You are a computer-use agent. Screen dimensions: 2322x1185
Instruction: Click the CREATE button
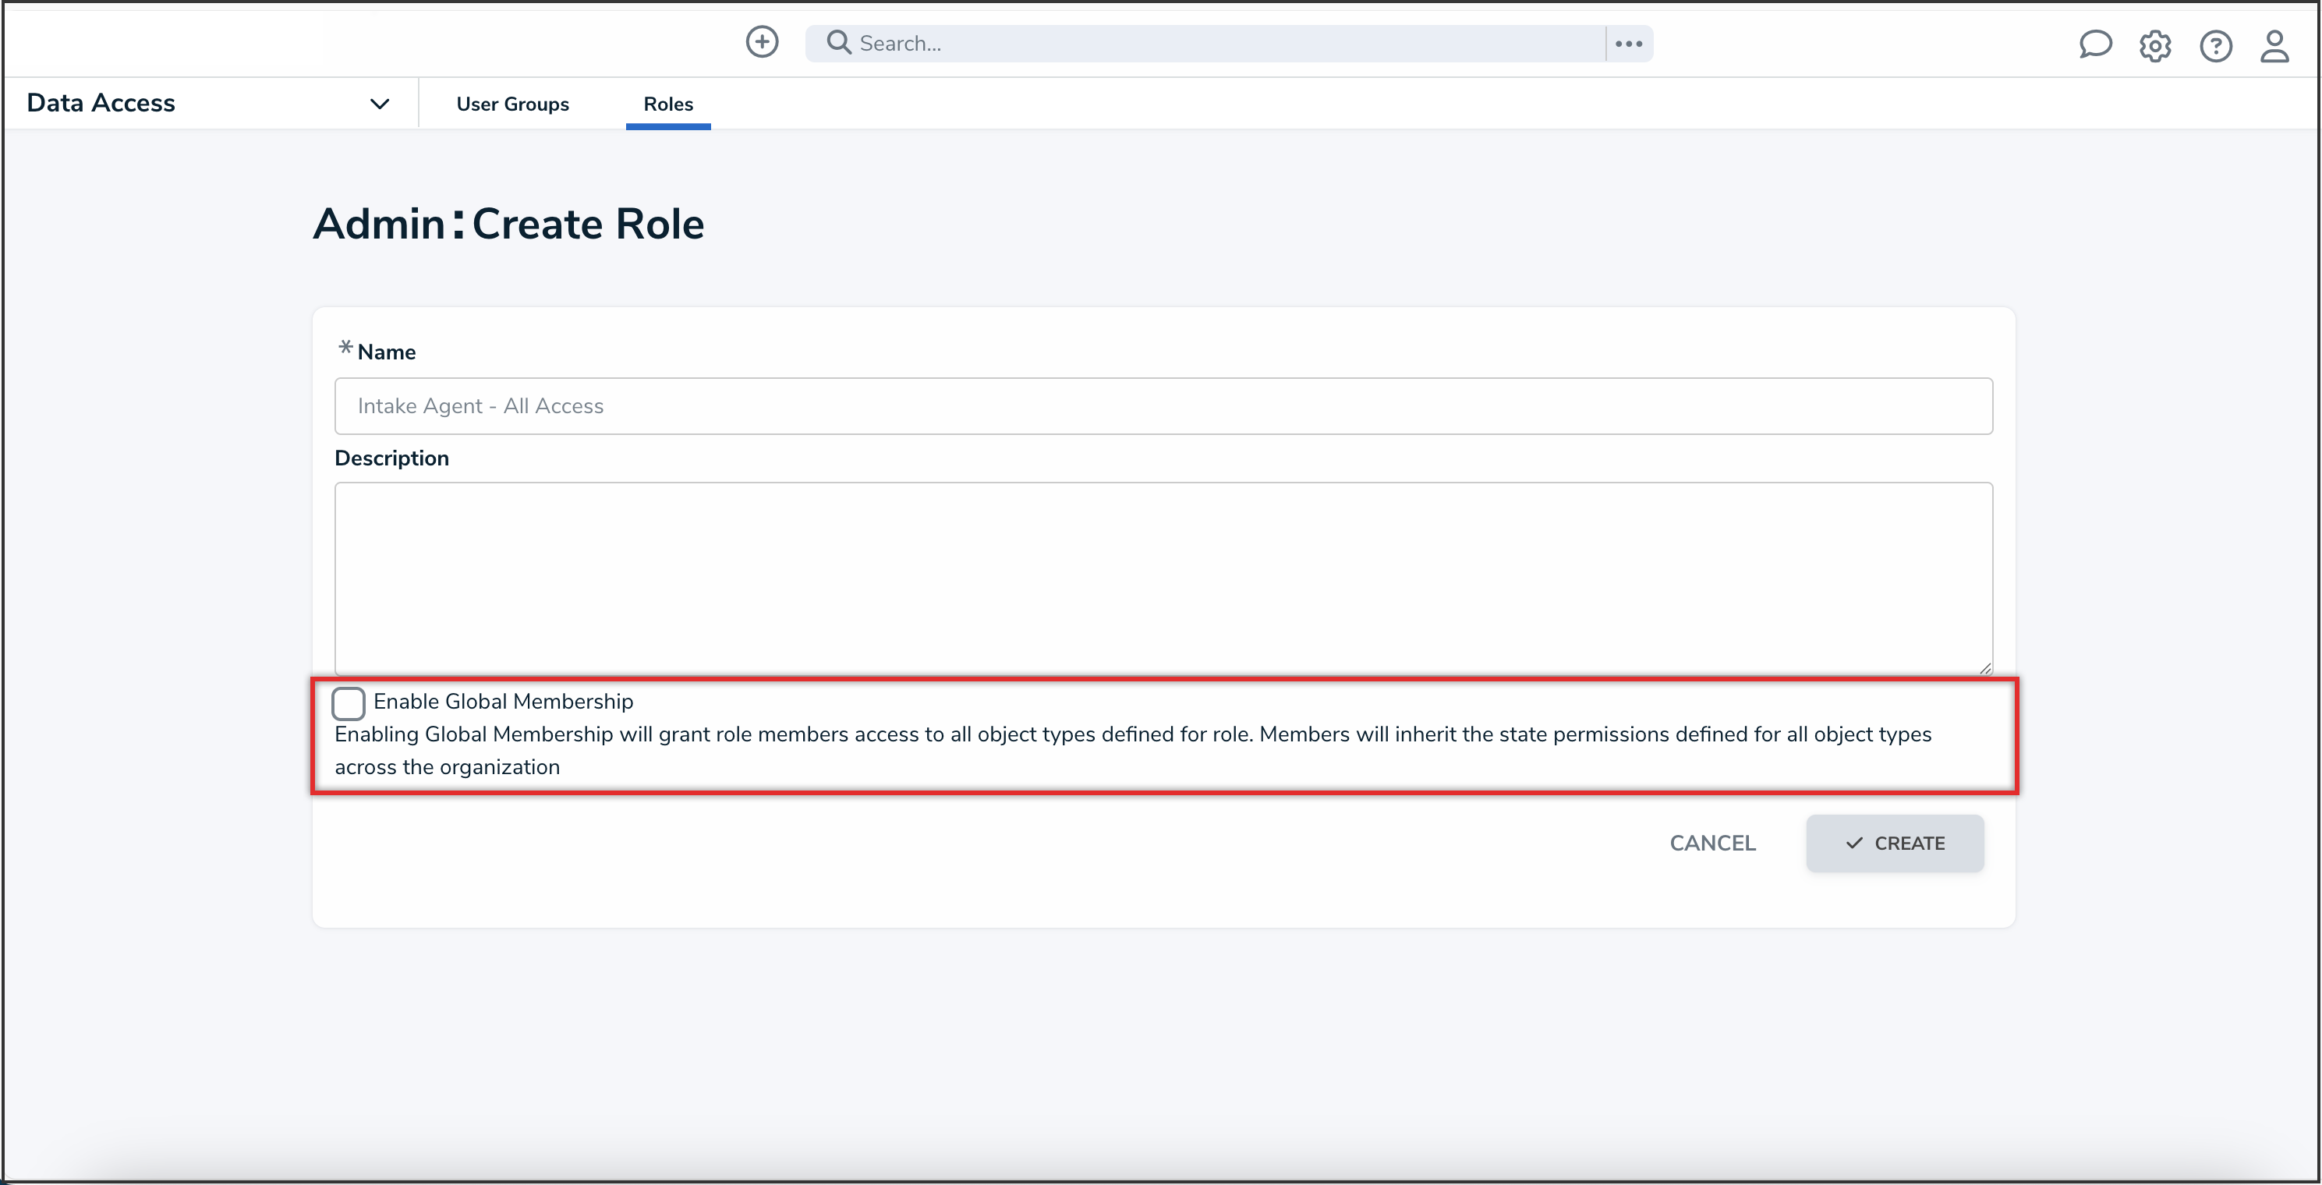(1894, 843)
